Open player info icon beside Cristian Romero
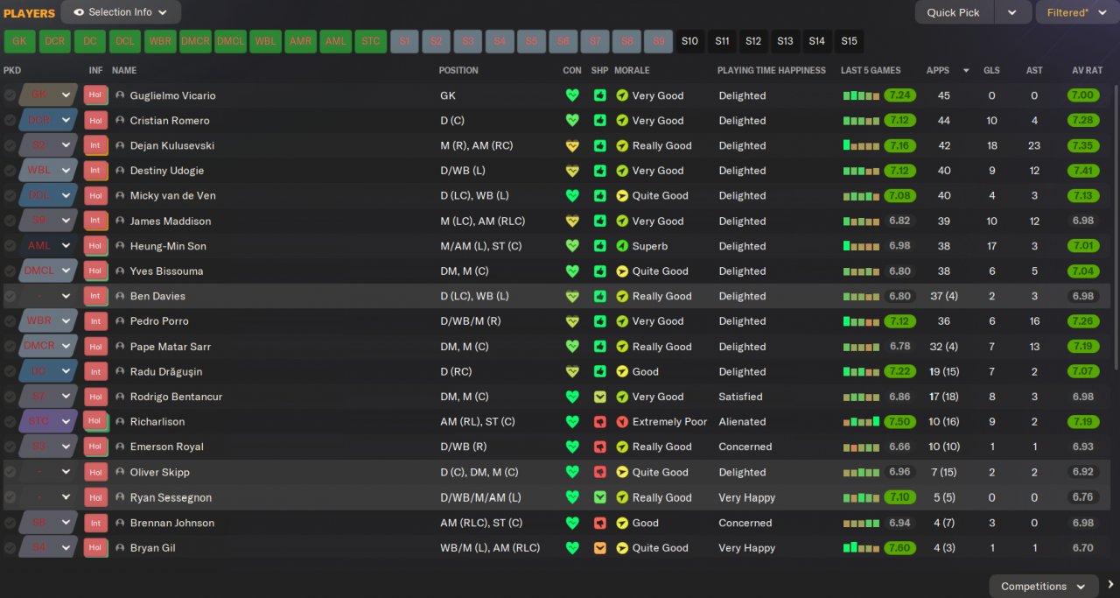The image size is (1120, 598). click(120, 121)
